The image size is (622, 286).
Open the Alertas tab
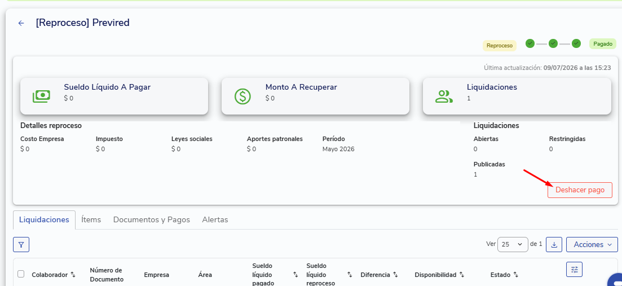pyautogui.click(x=215, y=220)
